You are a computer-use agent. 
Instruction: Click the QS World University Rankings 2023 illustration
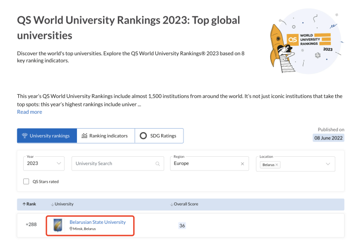coord(307,41)
